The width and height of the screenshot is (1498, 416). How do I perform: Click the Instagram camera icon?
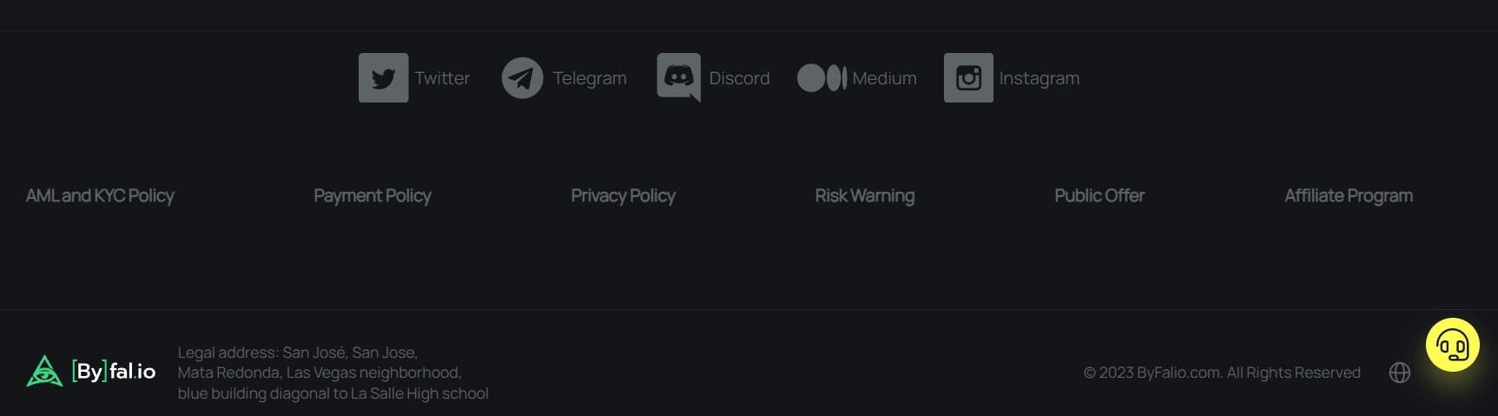pos(968,78)
